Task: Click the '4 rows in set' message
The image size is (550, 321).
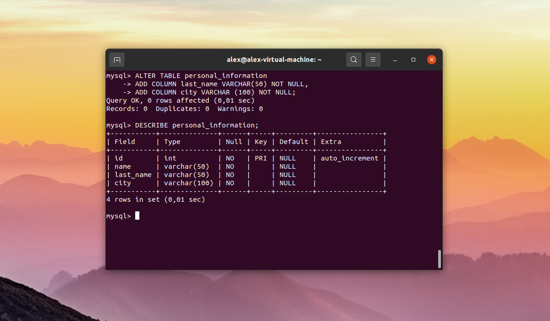Action: pyautogui.click(x=155, y=199)
